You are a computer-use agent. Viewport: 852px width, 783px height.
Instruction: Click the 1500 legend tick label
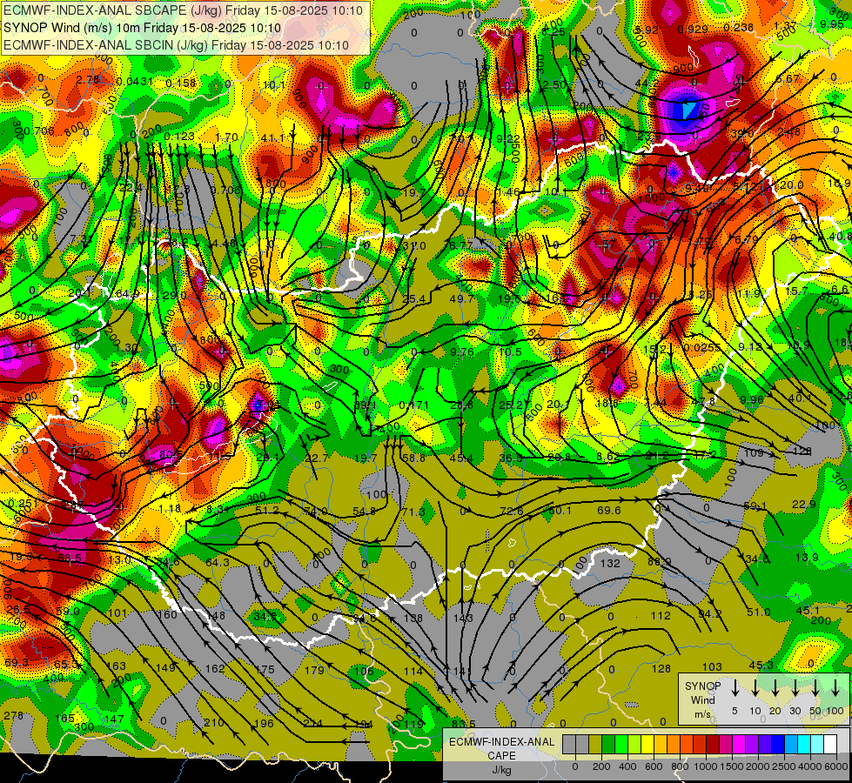tap(732, 766)
